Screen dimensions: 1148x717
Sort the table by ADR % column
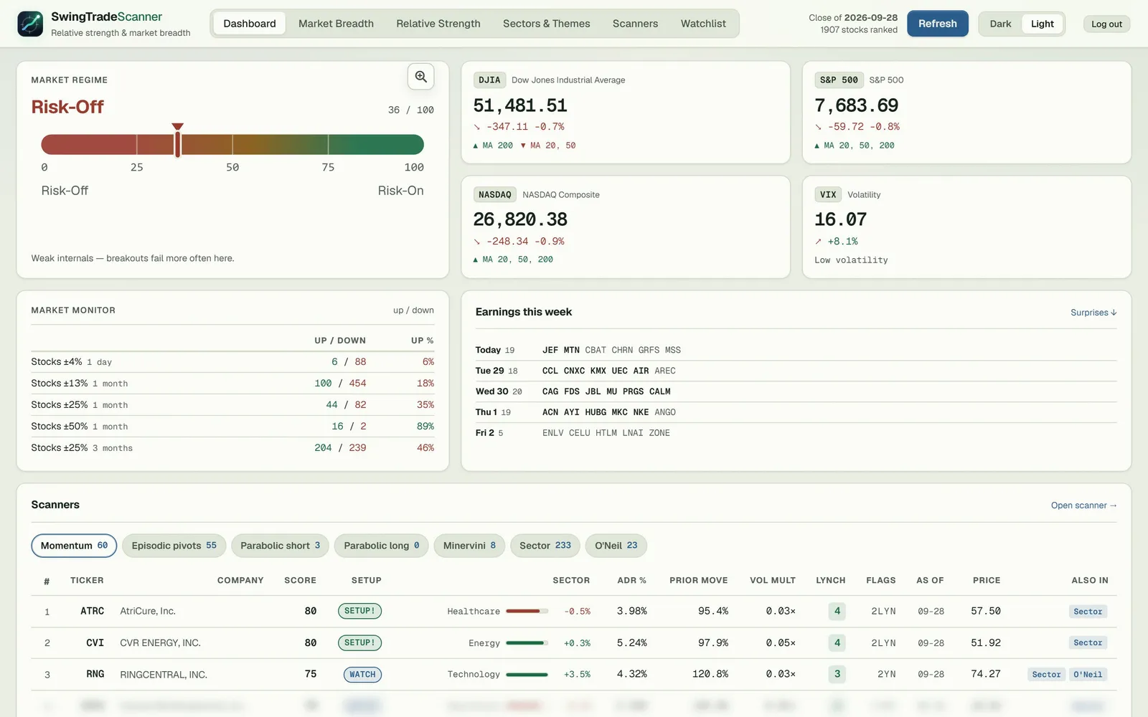pyautogui.click(x=632, y=580)
